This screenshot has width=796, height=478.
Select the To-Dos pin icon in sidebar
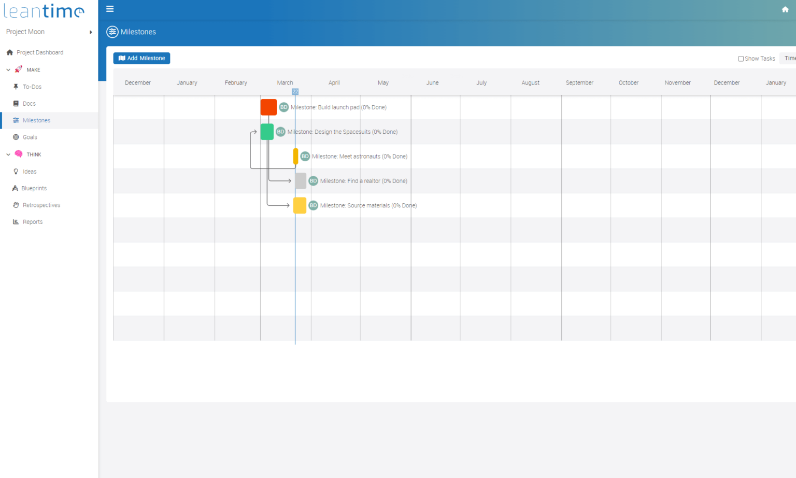point(15,87)
